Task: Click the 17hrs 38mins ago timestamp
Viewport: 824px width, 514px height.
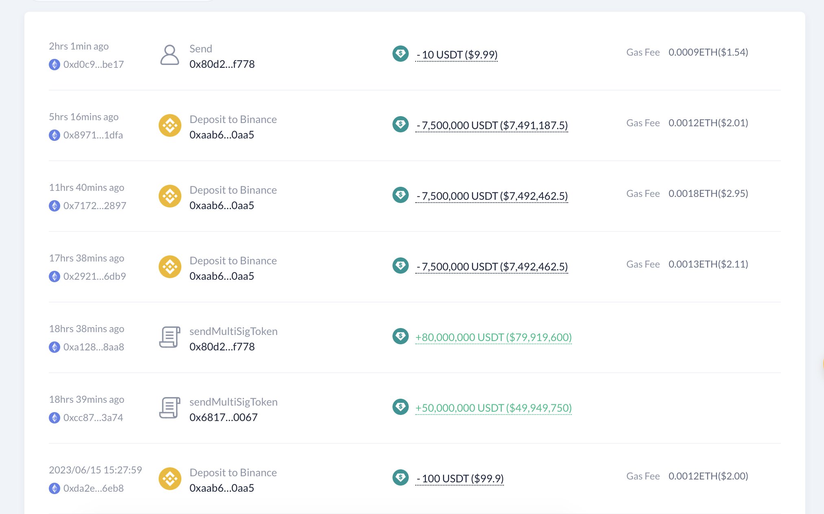Action: point(87,258)
